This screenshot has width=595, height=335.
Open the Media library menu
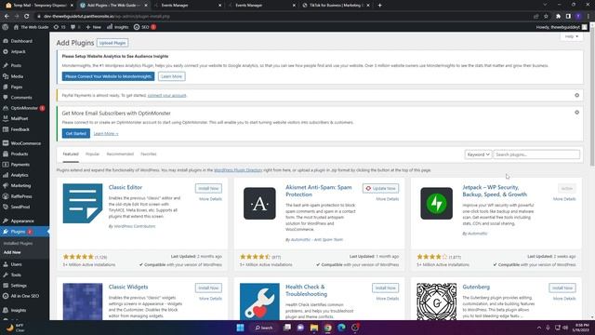click(17, 76)
